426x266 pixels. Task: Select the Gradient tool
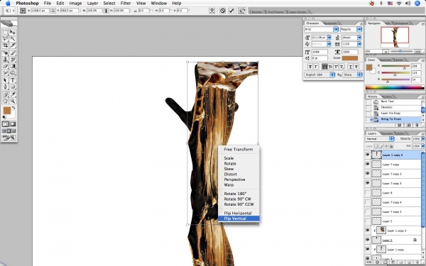tap(13, 66)
